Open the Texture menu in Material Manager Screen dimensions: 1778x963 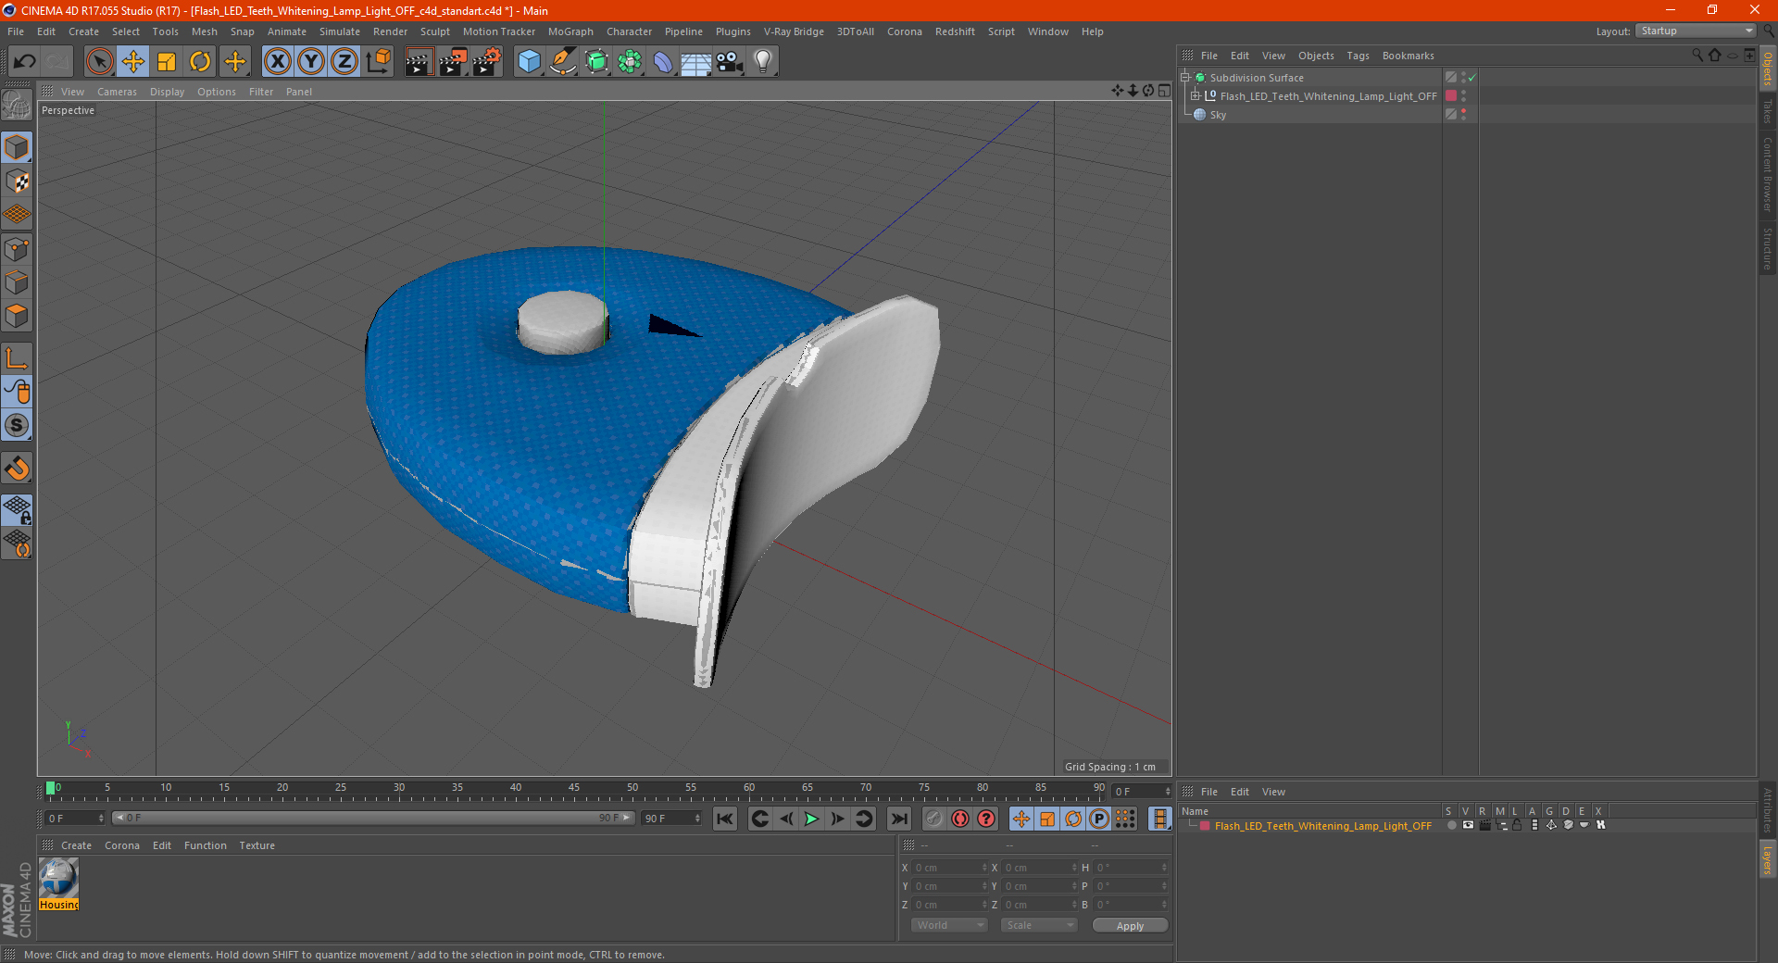pos(257,845)
